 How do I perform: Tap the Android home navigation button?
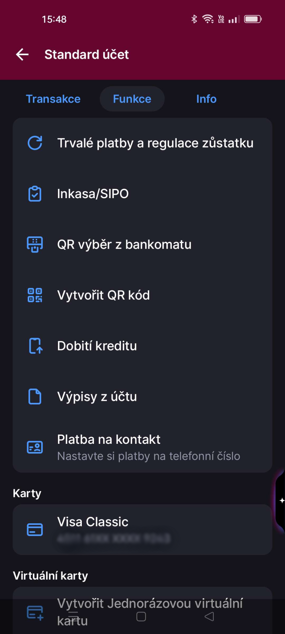coord(141,616)
